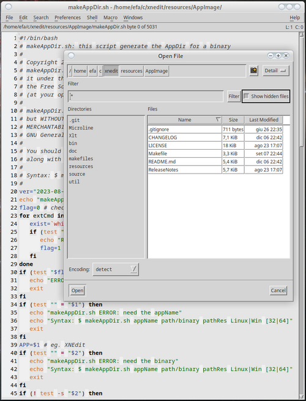Expand the Encoding detect dropdown
Viewport: 306px width, 401px height.
point(116,270)
